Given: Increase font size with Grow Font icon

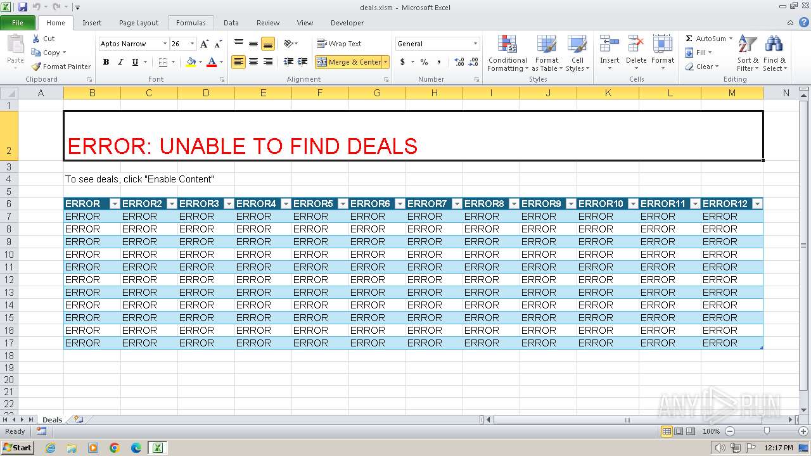Looking at the screenshot, I should pos(204,44).
